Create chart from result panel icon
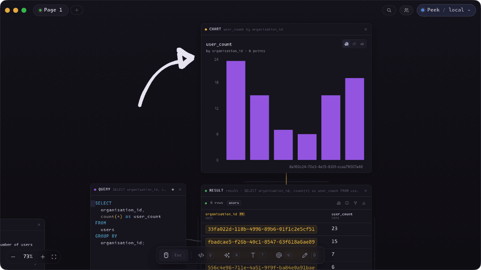 339,203
